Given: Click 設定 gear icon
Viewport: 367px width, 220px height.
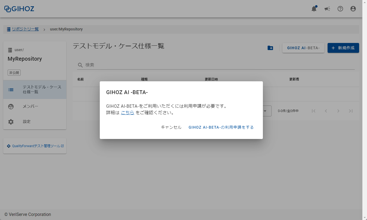Looking at the screenshot, I should tap(11, 122).
